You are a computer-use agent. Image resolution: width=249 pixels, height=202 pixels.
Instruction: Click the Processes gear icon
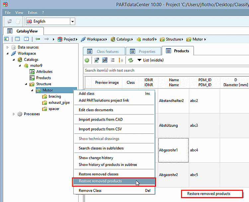point(20,114)
